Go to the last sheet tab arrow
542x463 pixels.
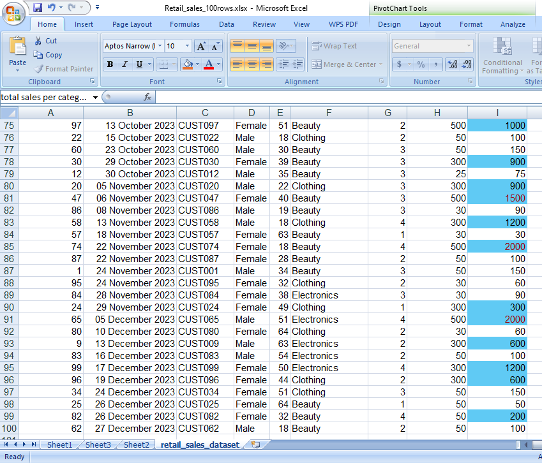tap(34, 445)
